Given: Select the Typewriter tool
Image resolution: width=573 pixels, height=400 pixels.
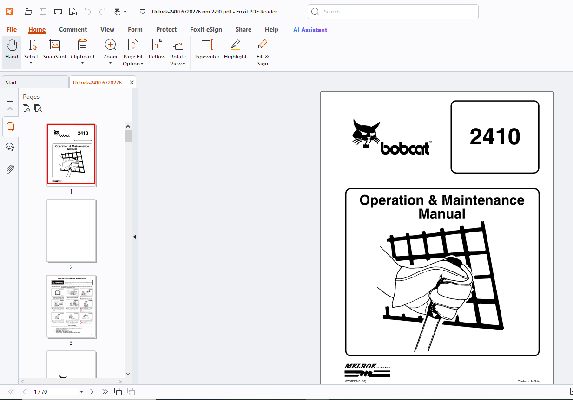Looking at the screenshot, I should coord(207,50).
